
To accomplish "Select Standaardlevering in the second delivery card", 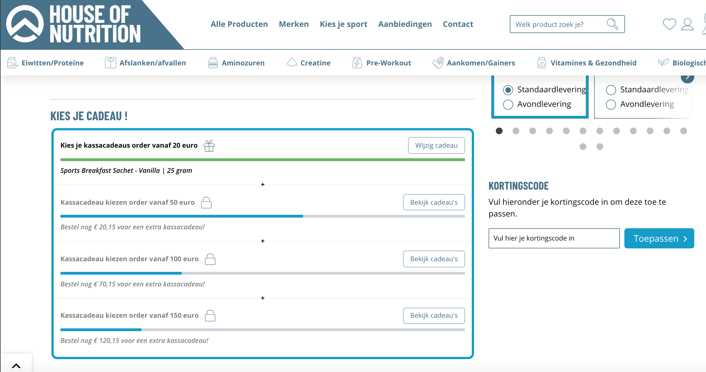I will point(611,90).
